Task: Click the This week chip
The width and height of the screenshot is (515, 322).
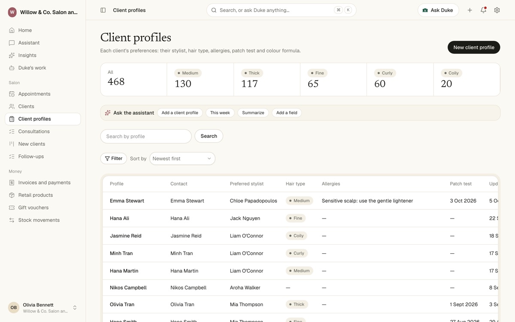Action: click(x=220, y=113)
